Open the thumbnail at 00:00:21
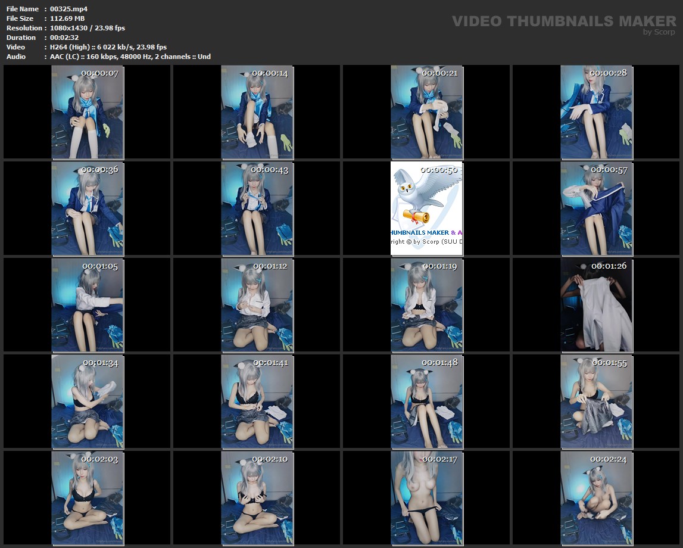The image size is (683, 548). (427, 112)
